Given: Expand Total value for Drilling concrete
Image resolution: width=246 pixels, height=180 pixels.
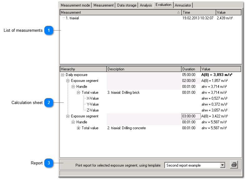Looking at the screenshot, I should [79, 128].
